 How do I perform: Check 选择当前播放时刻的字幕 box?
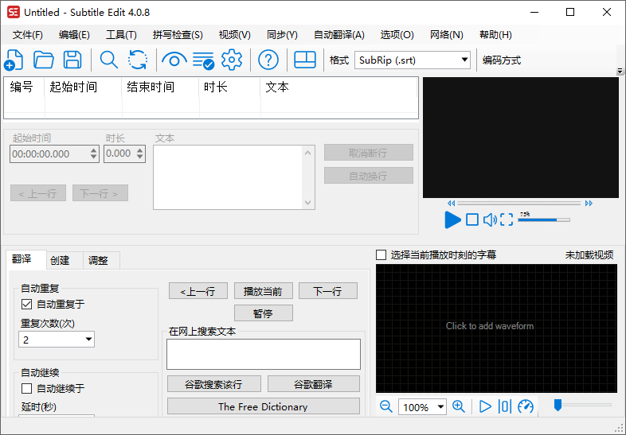click(381, 254)
